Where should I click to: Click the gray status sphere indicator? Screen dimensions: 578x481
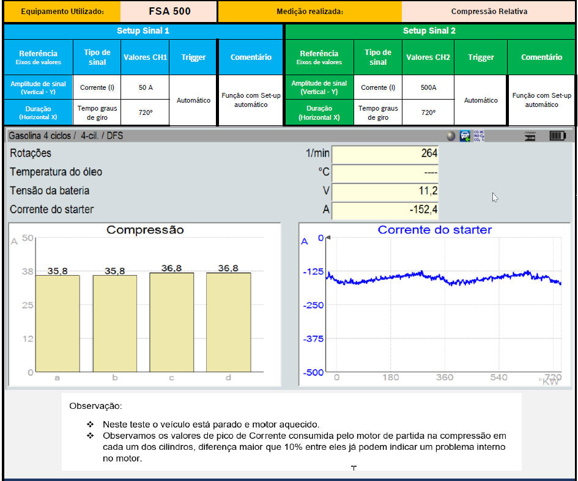(451, 136)
